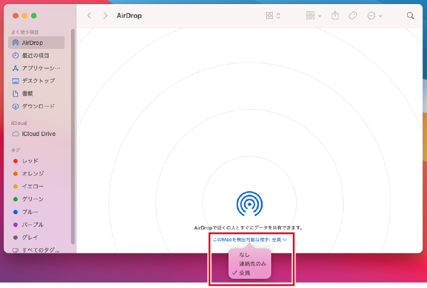Select AirDrop in the sidebar
Screen dimensions: 427x288
36,43
